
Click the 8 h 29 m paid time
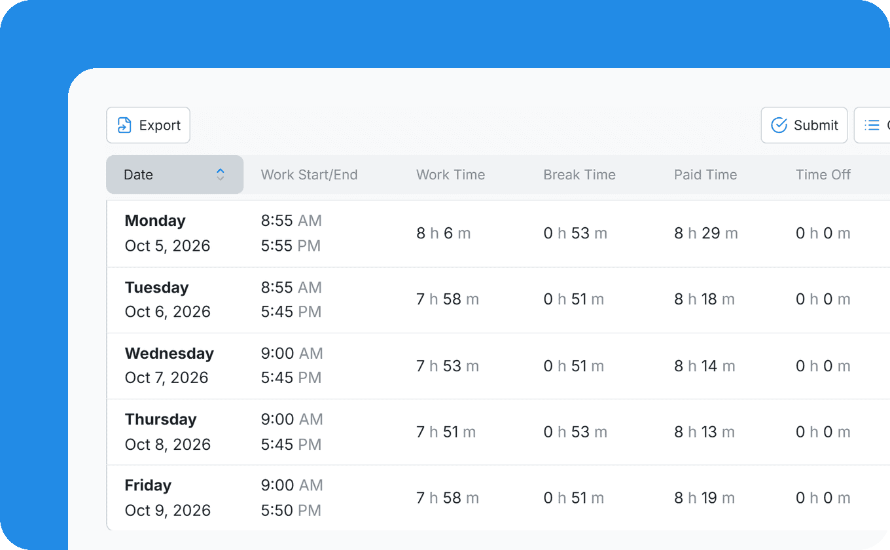coord(706,233)
